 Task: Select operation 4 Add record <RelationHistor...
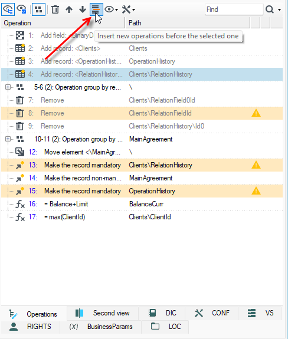pyautogui.click(x=142, y=74)
